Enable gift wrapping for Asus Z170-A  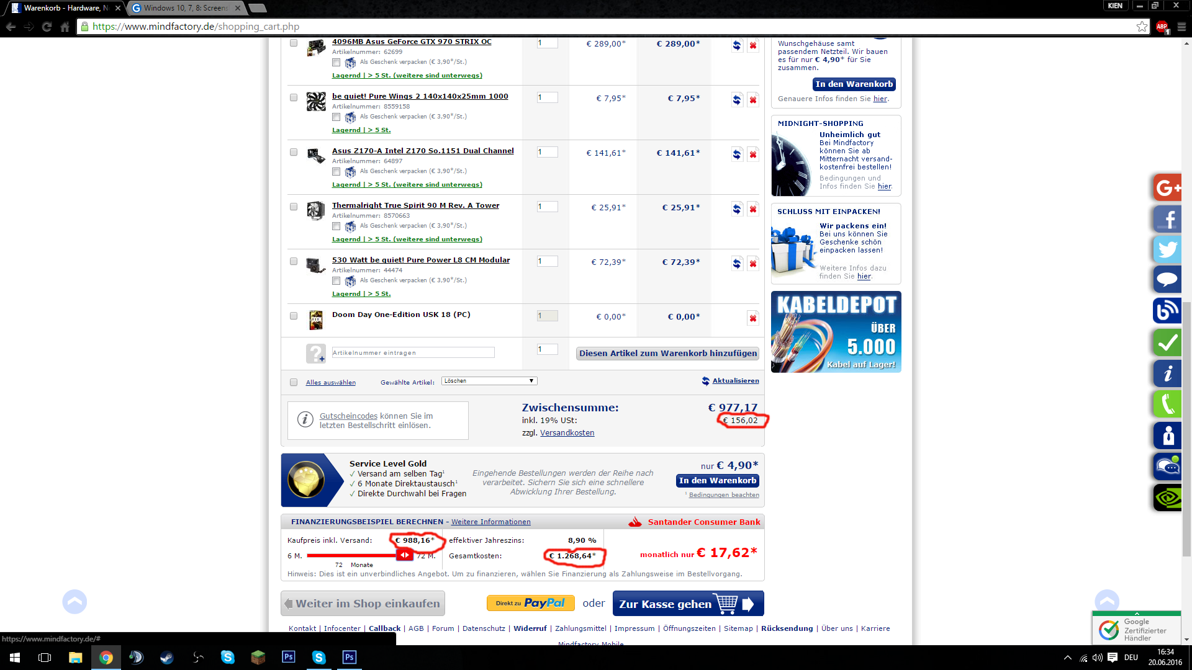336,172
